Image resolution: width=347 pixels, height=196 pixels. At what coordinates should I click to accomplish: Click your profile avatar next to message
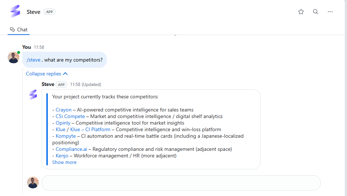pyautogui.click(x=14, y=58)
